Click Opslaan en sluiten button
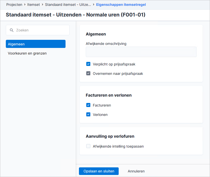Image resolution: width=210 pixels, height=177 pixels. pyautogui.click(x=99, y=171)
